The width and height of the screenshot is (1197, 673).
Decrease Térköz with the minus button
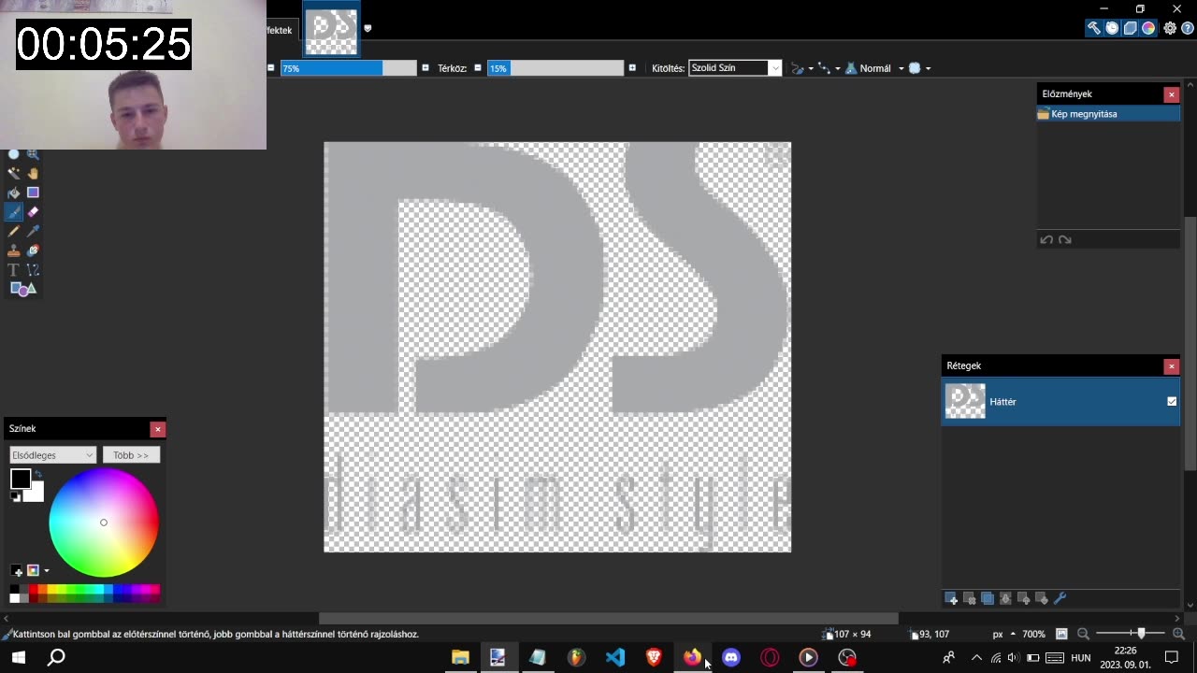478,68
